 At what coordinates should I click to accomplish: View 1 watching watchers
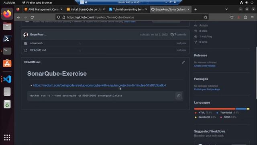(206, 37)
